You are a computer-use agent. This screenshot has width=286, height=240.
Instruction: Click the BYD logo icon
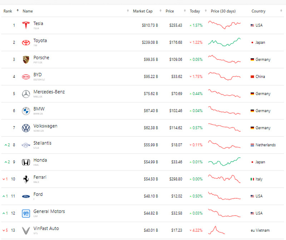[26, 77]
